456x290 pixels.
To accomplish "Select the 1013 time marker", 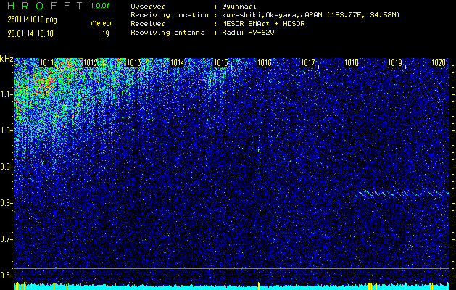I will click(x=134, y=63).
